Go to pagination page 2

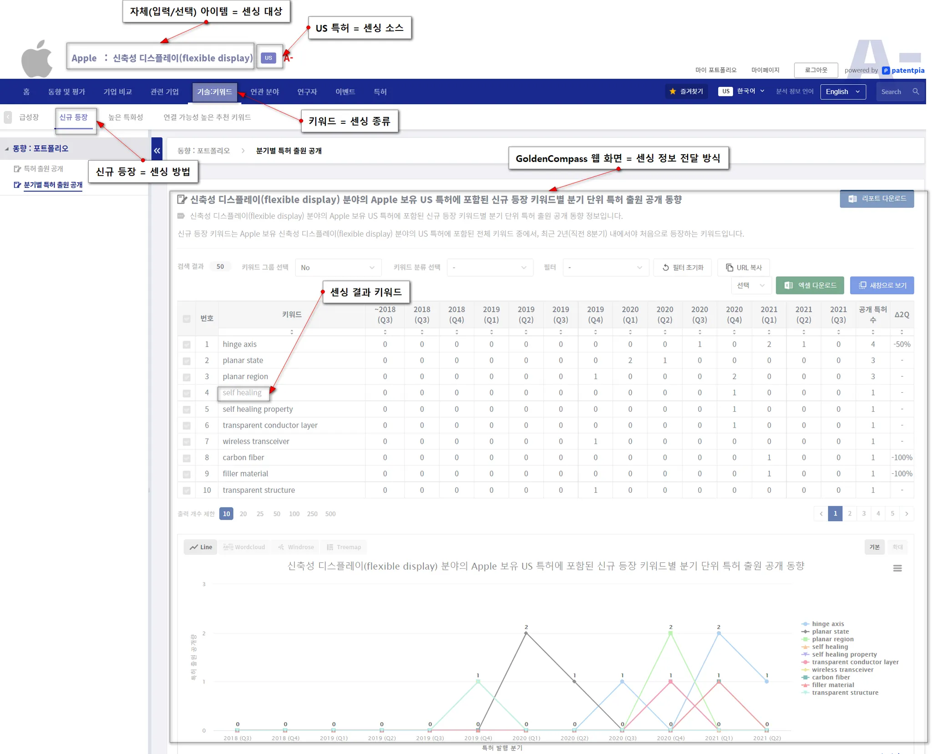pos(849,514)
